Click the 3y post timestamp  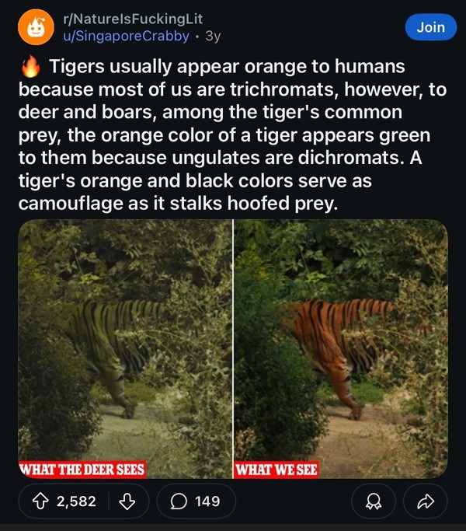pyautogui.click(x=214, y=36)
